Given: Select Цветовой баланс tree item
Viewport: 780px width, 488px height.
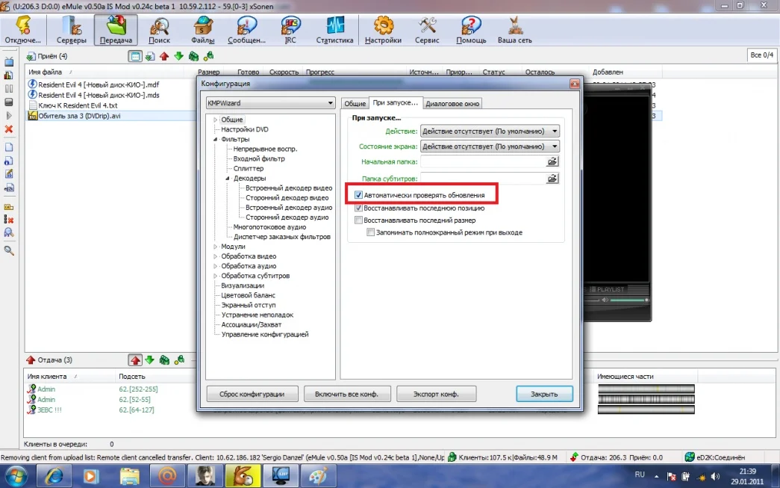Looking at the screenshot, I should click(x=249, y=295).
